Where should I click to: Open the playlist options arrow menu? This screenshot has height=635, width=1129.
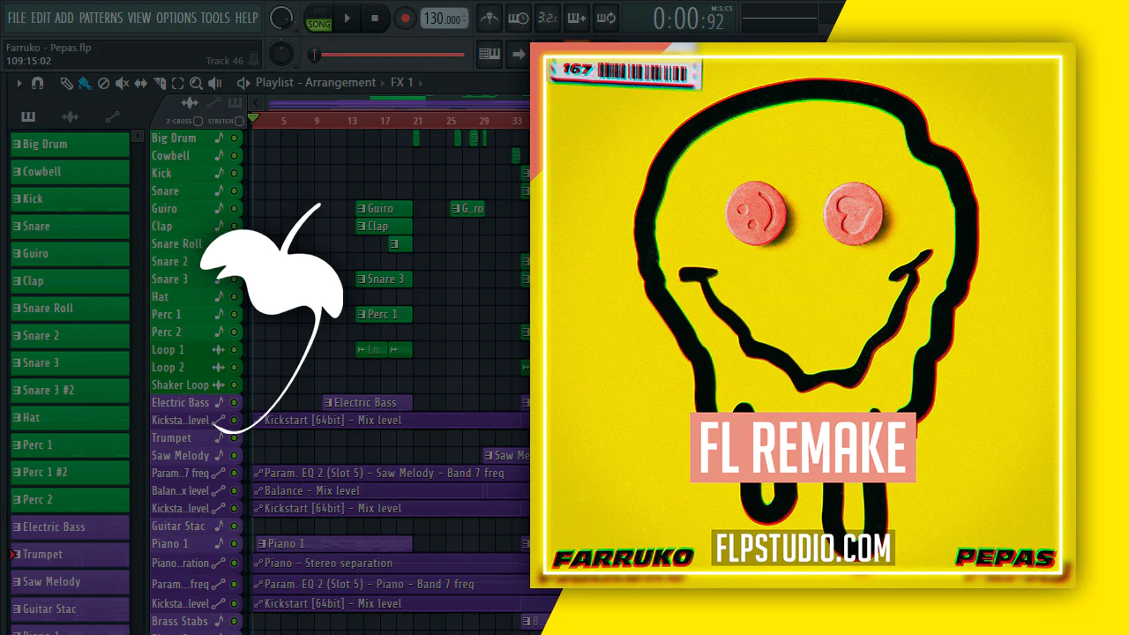(x=19, y=83)
